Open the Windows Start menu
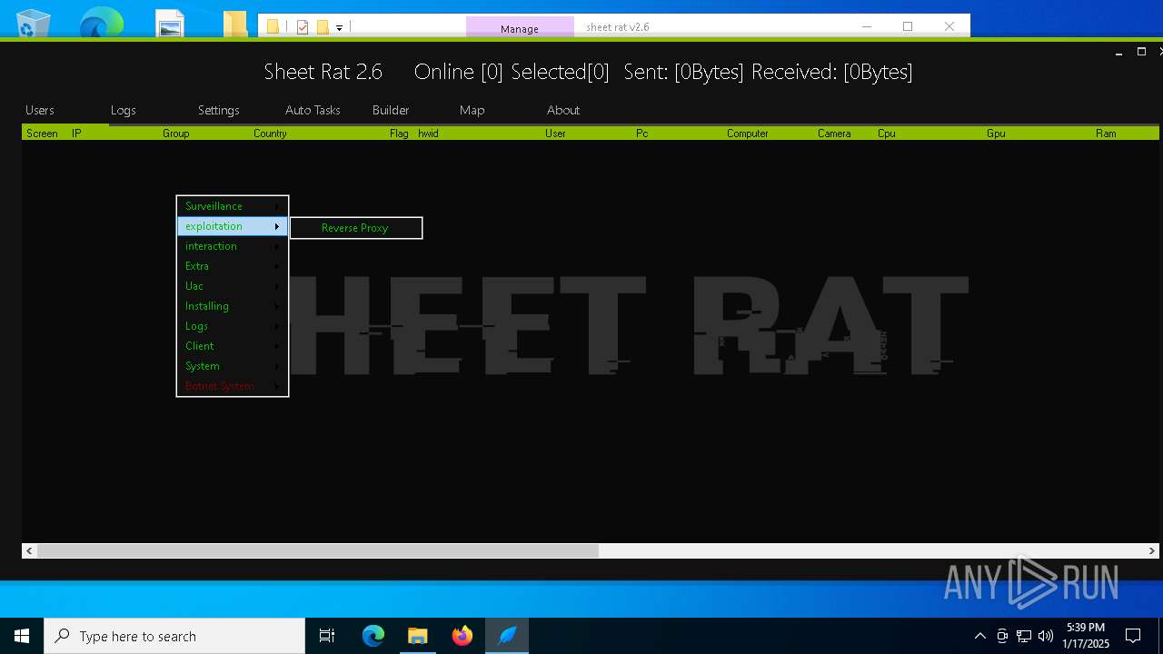1163x654 pixels. (x=22, y=636)
